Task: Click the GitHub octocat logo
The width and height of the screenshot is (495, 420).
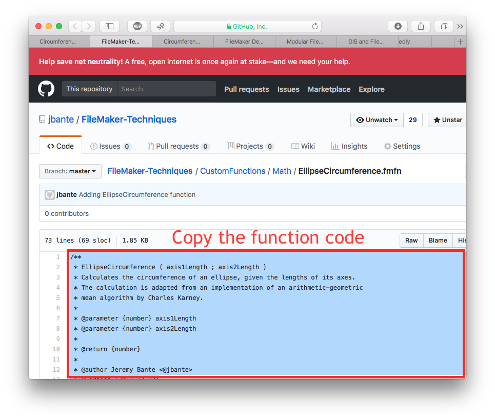Action: point(46,89)
